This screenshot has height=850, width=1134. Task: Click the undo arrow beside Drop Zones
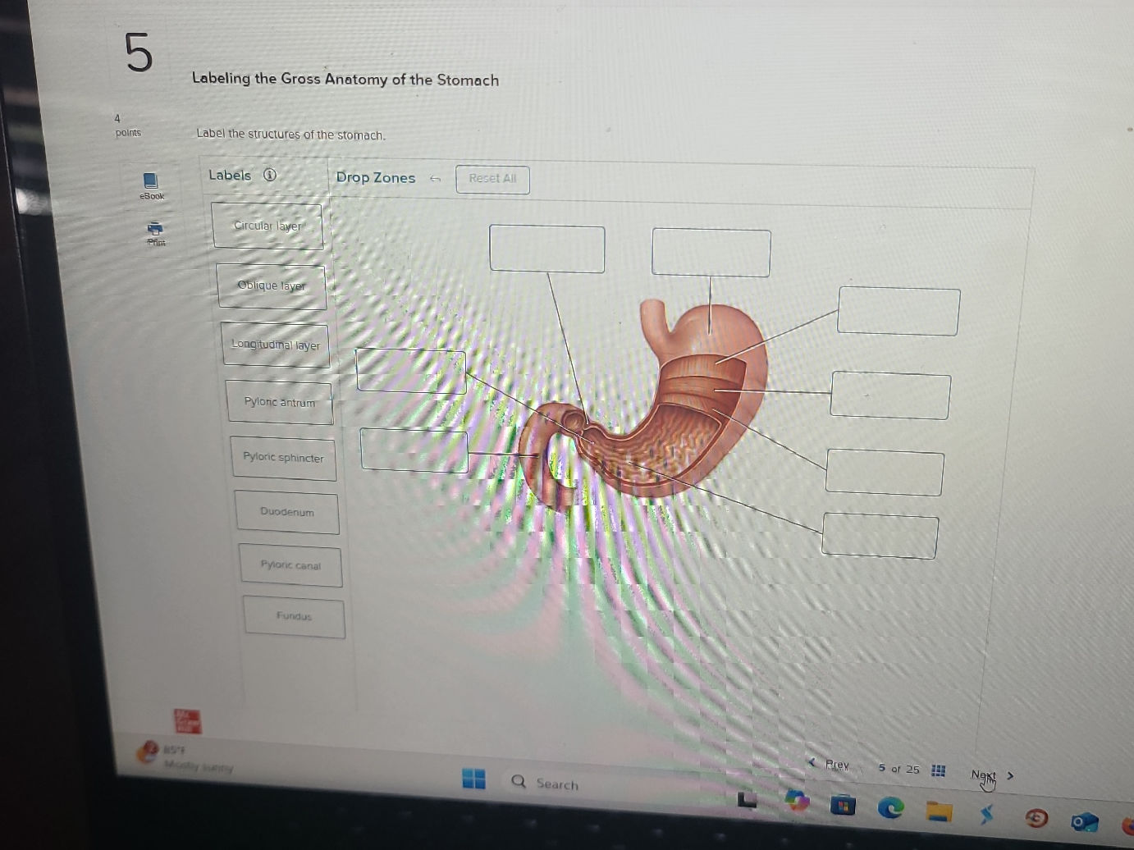tap(436, 179)
